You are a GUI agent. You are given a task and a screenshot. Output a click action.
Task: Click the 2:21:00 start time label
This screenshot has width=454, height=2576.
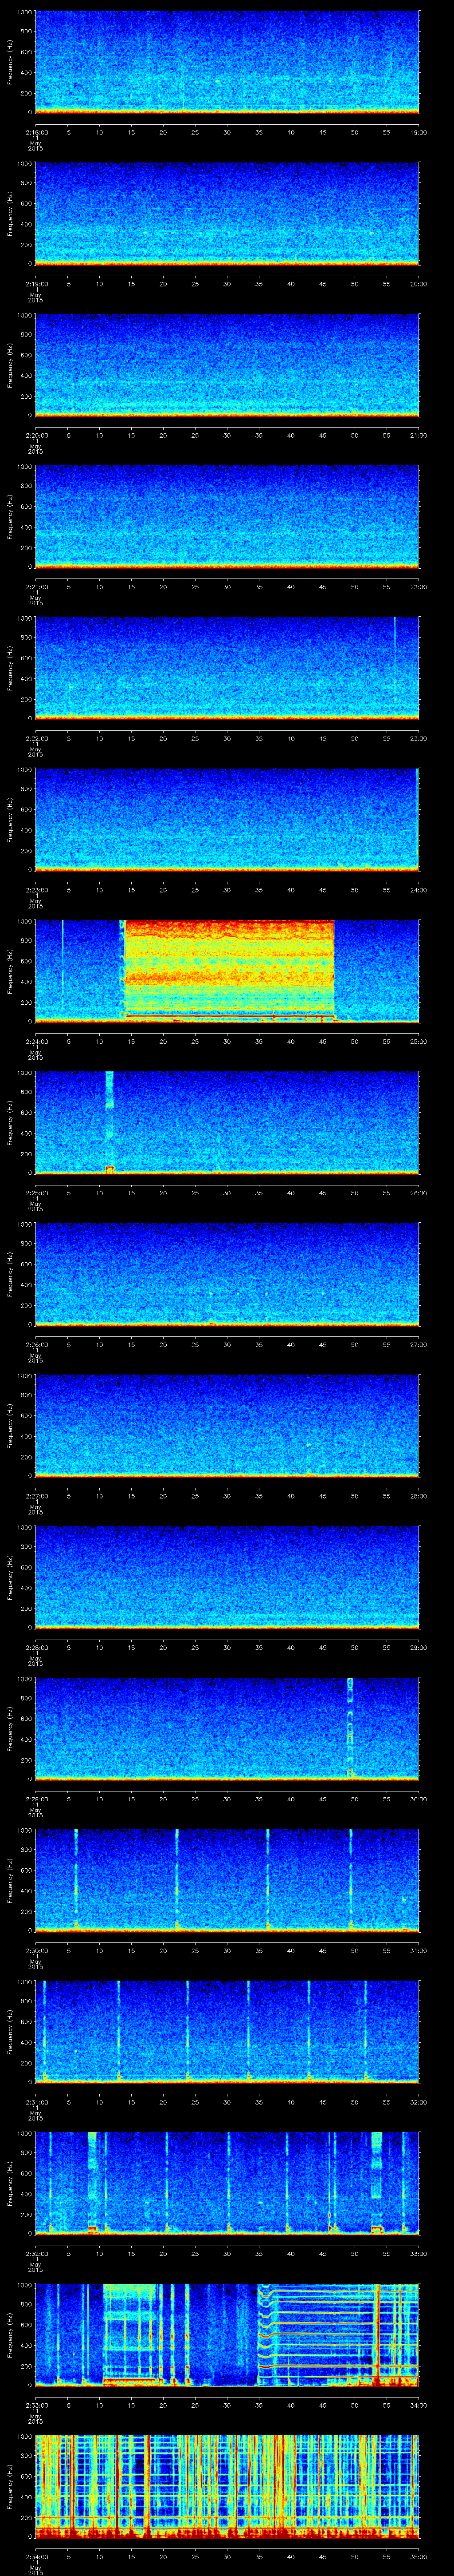coord(36,586)
